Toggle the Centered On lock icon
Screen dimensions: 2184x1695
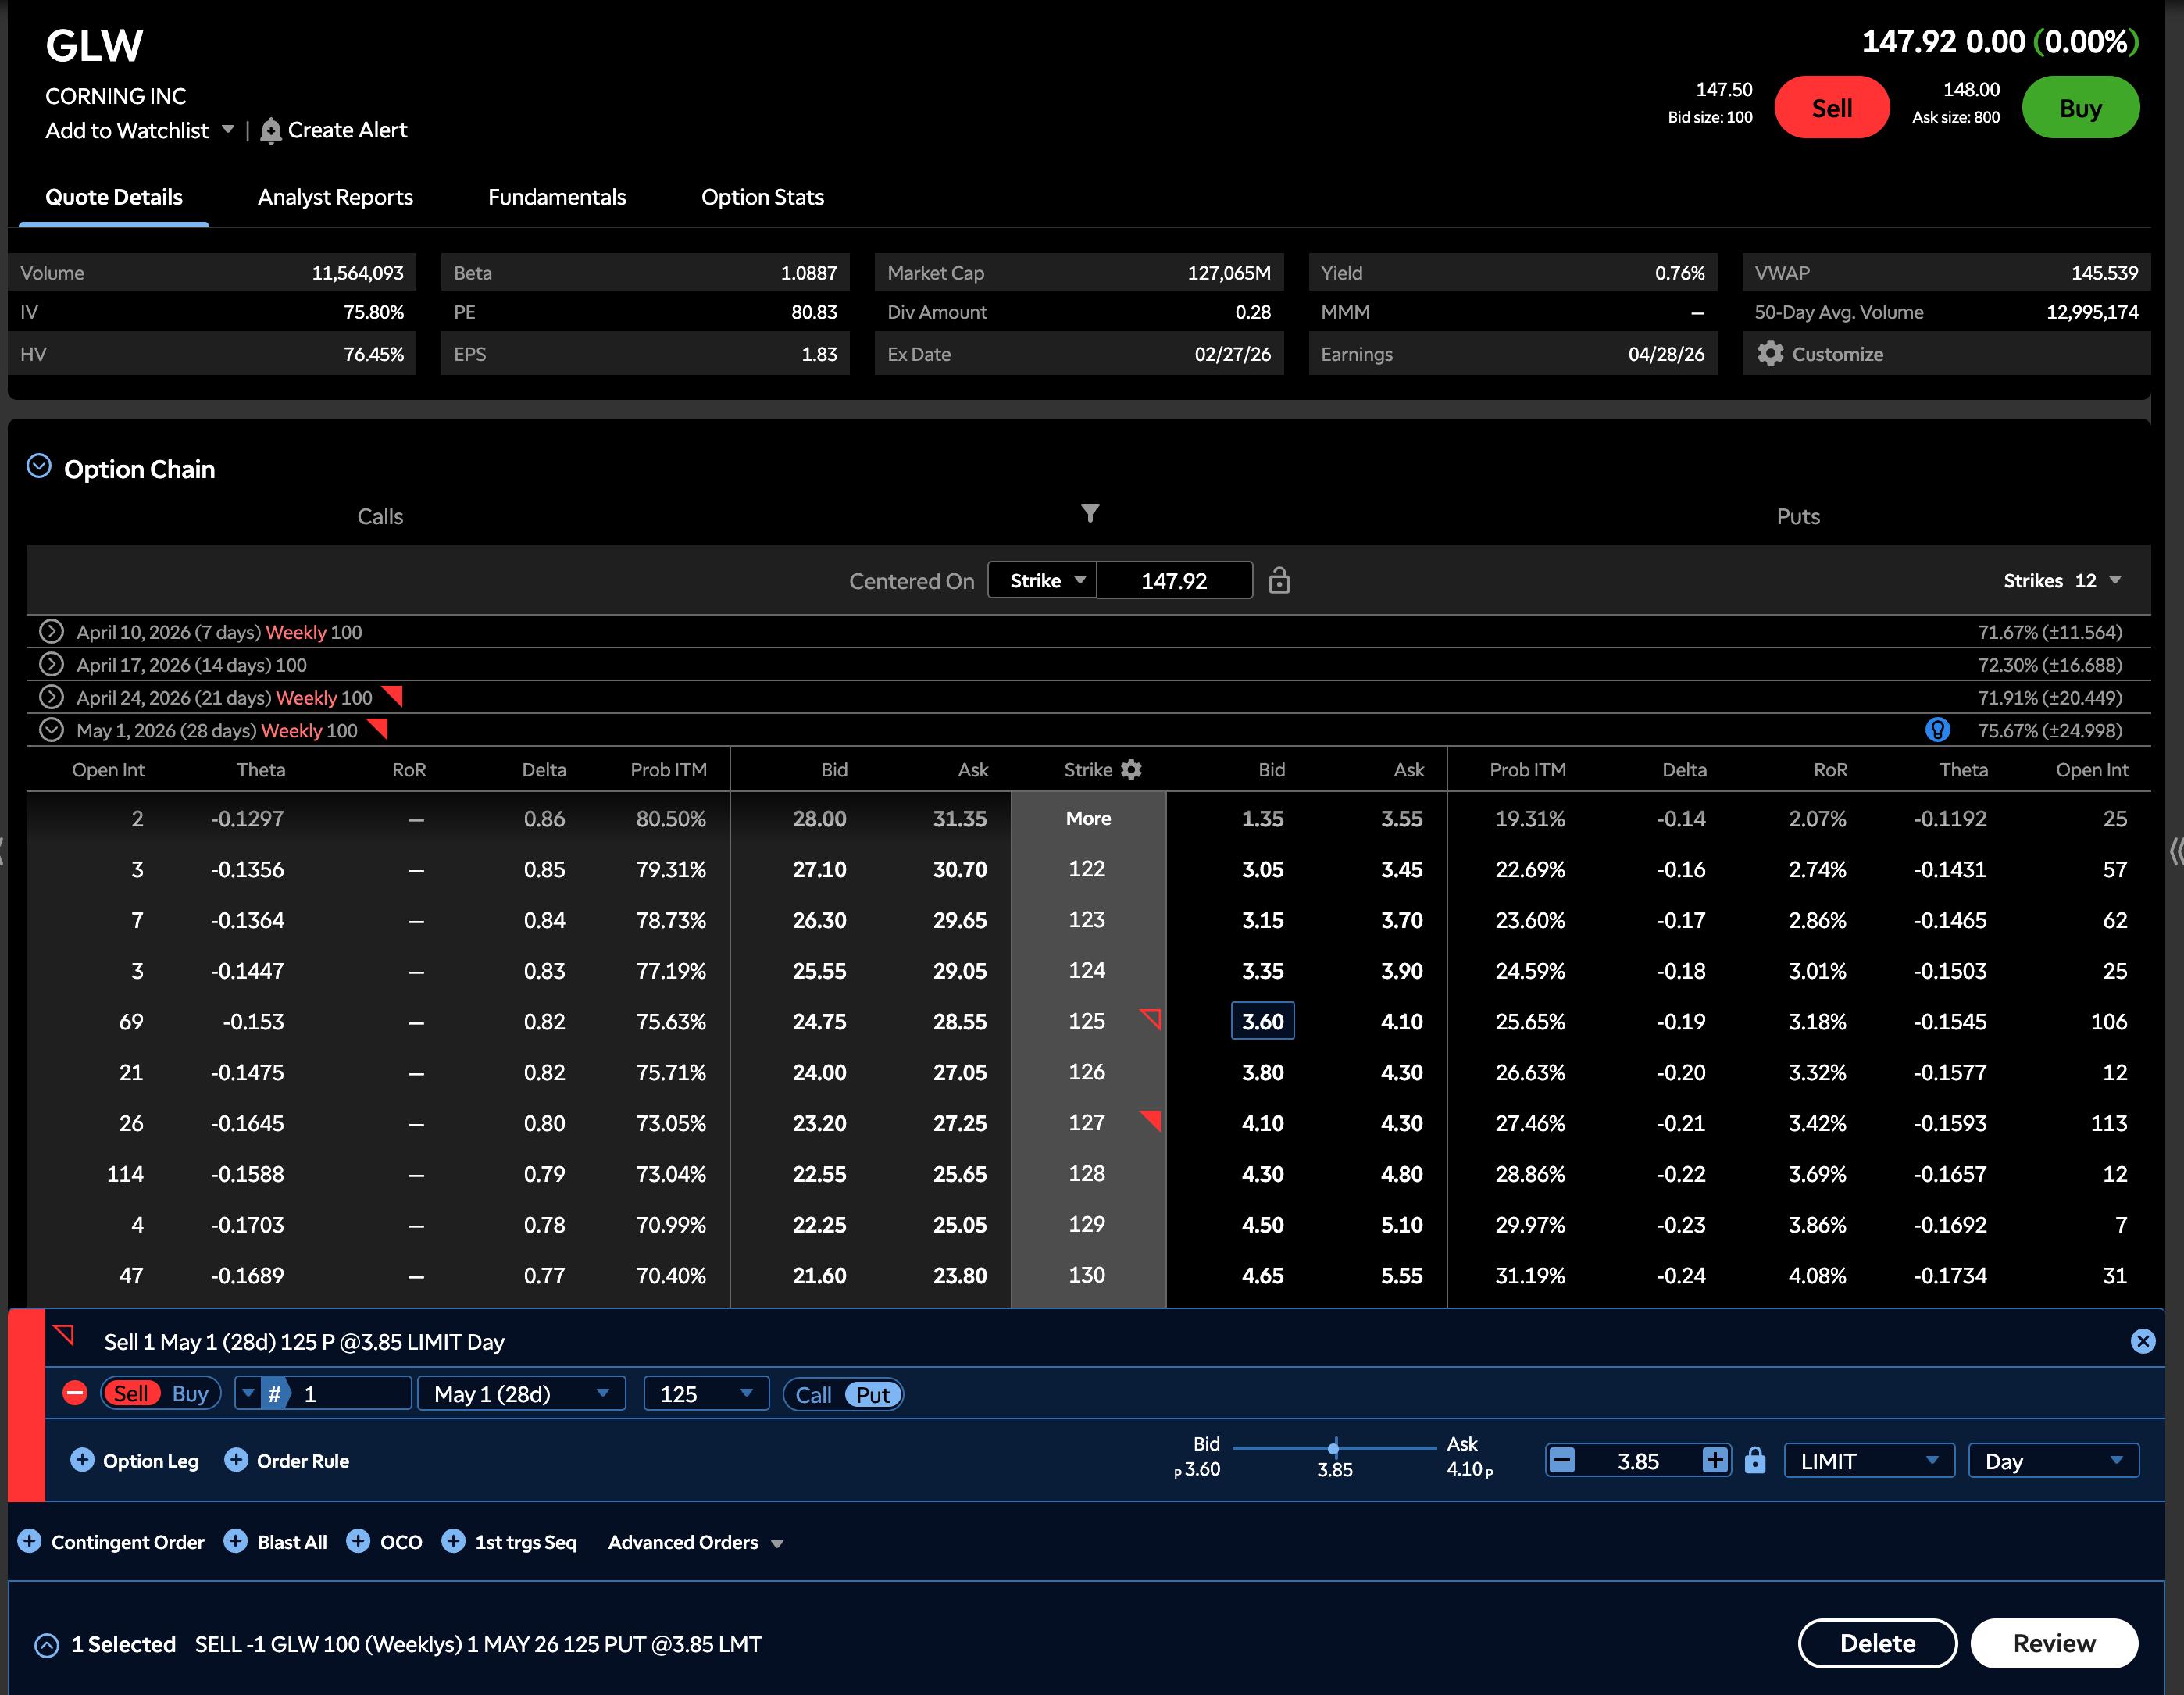(1279, 581)
